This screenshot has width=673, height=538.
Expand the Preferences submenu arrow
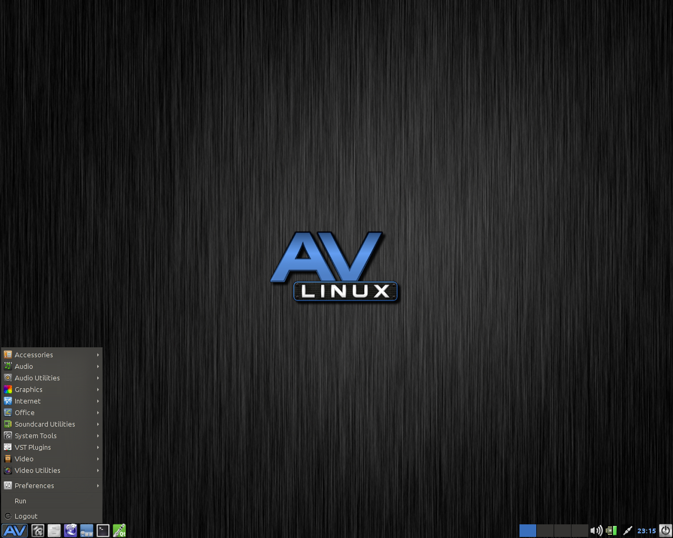tap(98, 485)
